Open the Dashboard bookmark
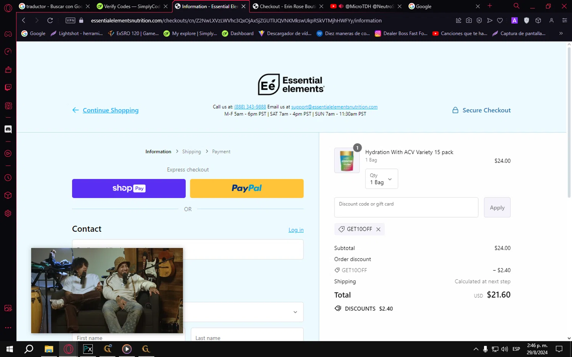Viewport: 572px width, 357px height. tap(238, 33)
